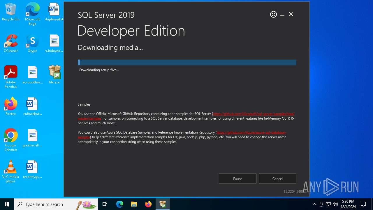Click the taskbar search box

tap(56, 204)
